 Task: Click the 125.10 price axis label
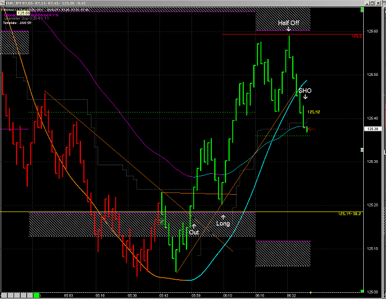click(372, 248)
